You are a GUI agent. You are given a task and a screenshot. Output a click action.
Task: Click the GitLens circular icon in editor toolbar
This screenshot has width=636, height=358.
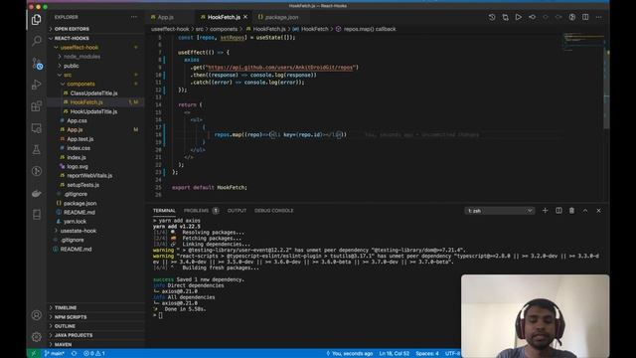572,17
